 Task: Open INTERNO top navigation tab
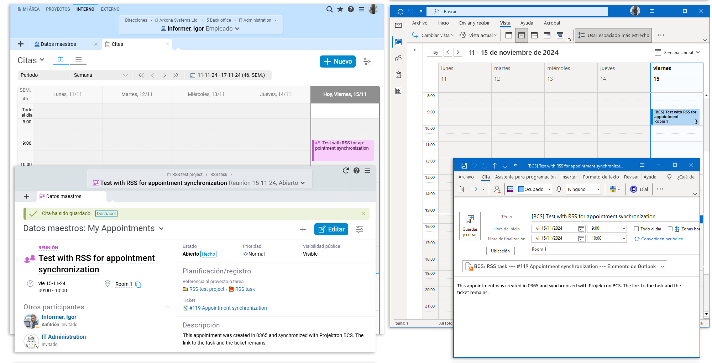tap(85, 9)
